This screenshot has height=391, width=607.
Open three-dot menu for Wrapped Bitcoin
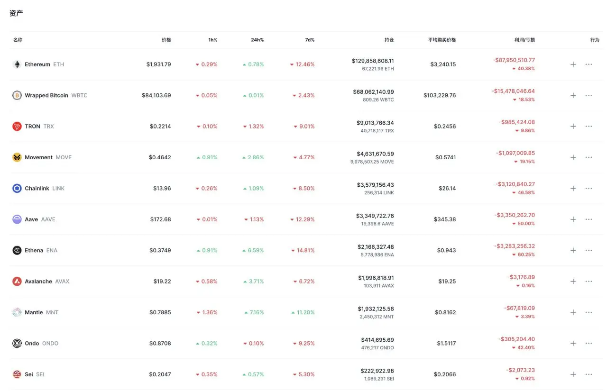click(x=589, y=95)
